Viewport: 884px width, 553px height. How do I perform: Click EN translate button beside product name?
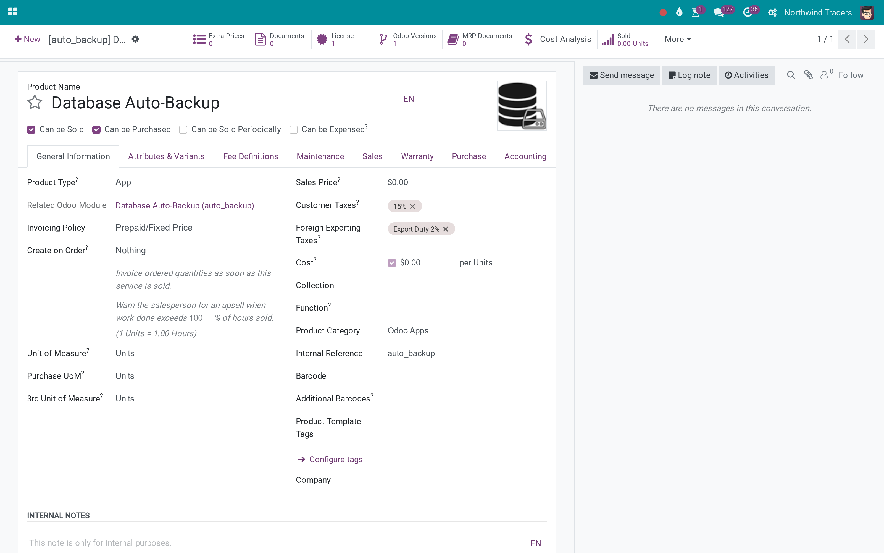(408, 99)
